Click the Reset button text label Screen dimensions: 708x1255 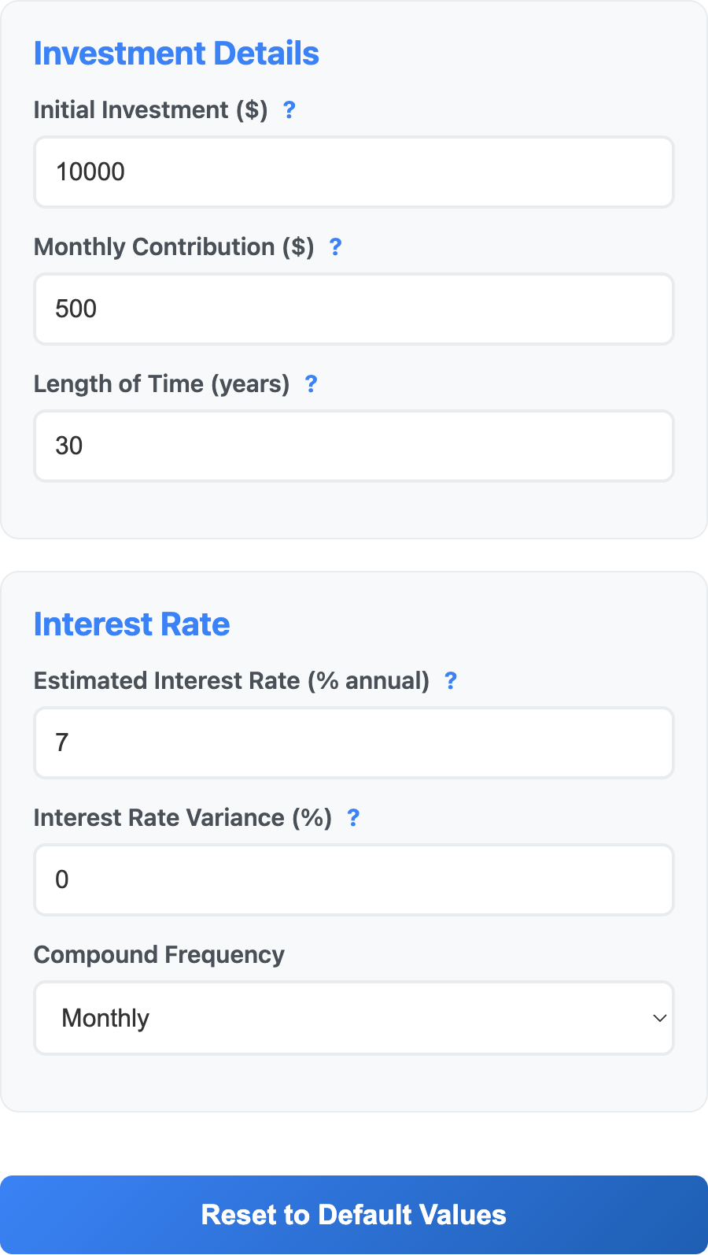[353, 1214]
